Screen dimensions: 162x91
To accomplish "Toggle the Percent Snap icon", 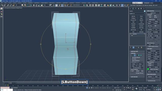I will point(65,5).
